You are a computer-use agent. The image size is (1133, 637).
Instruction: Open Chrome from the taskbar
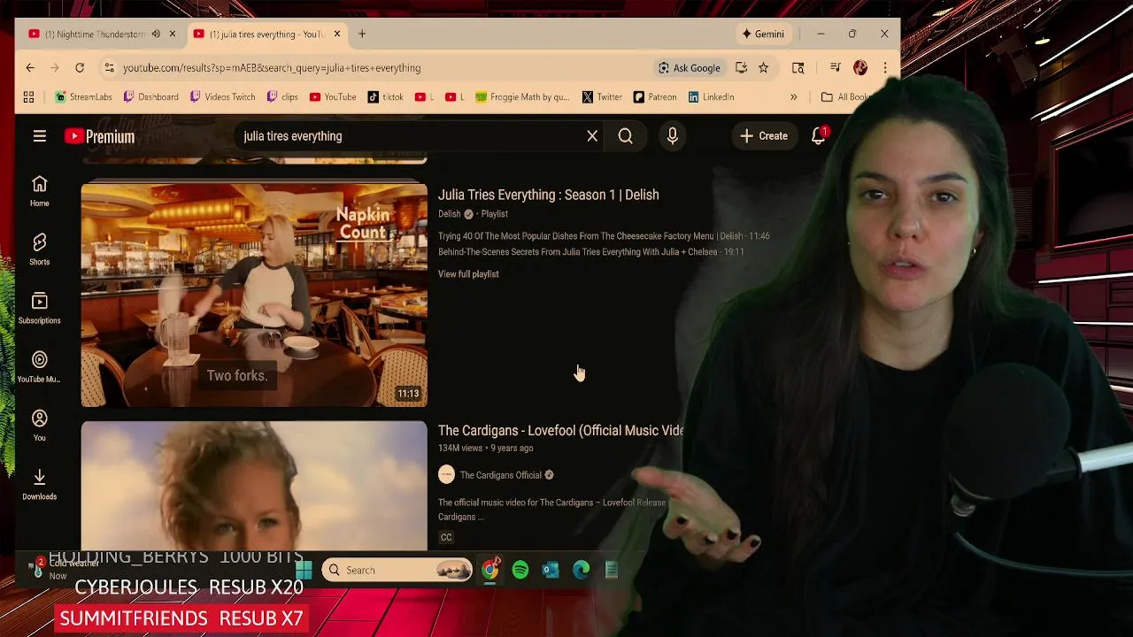click(489, 571)
